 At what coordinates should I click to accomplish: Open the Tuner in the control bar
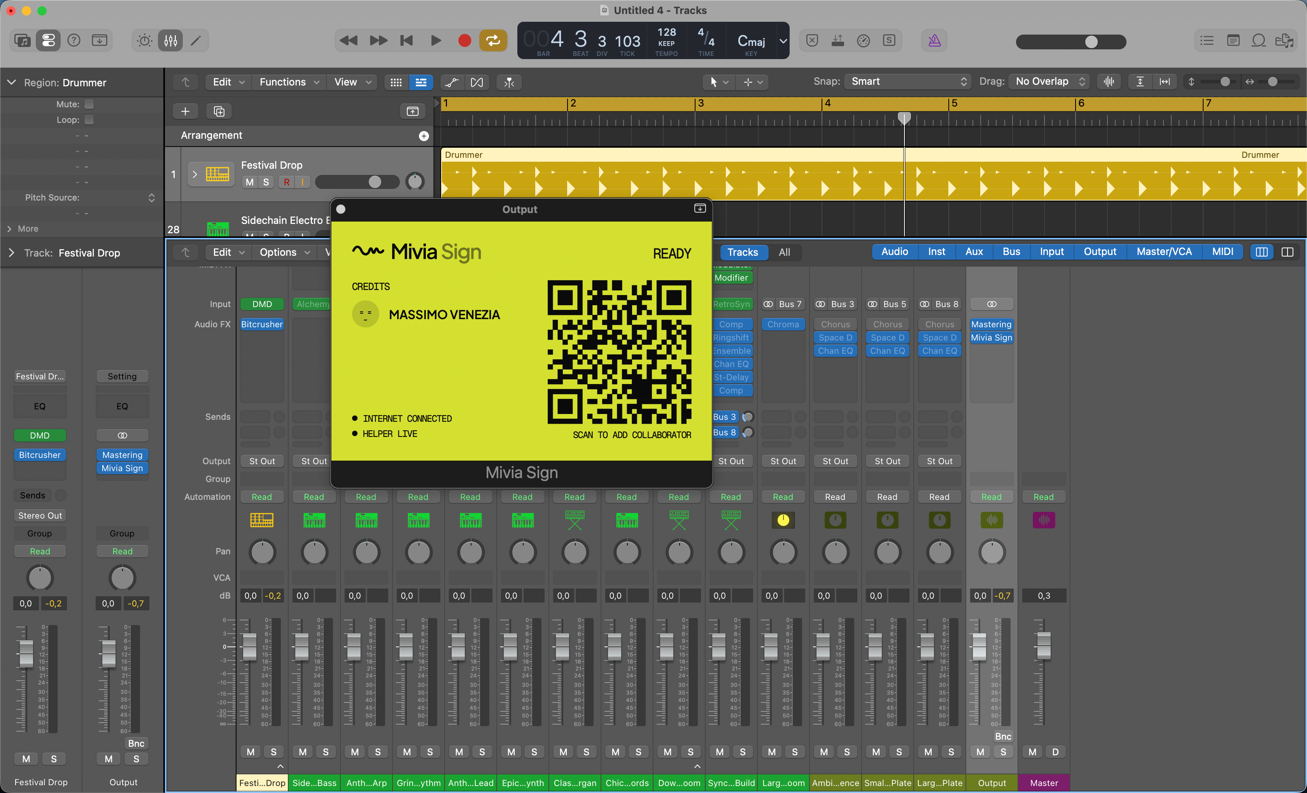pos(864,40)
